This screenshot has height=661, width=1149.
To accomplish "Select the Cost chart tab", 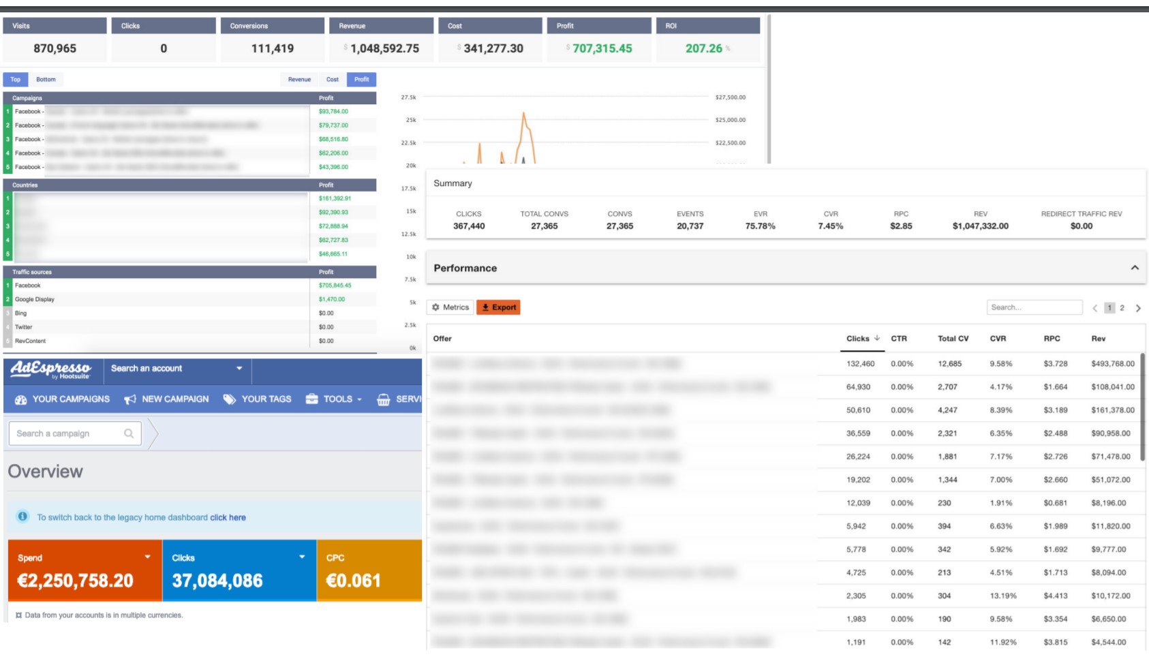I will click(333, 80).
